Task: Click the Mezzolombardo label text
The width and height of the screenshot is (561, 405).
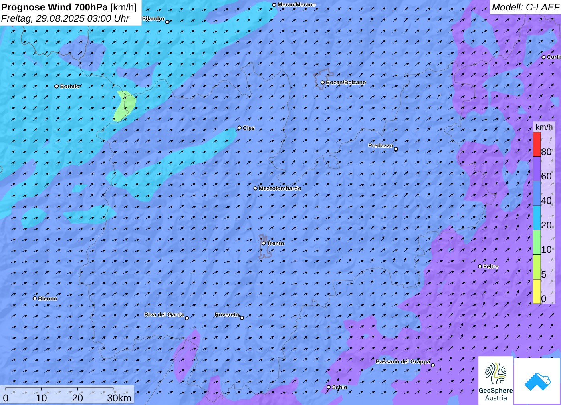Action: 280,188
